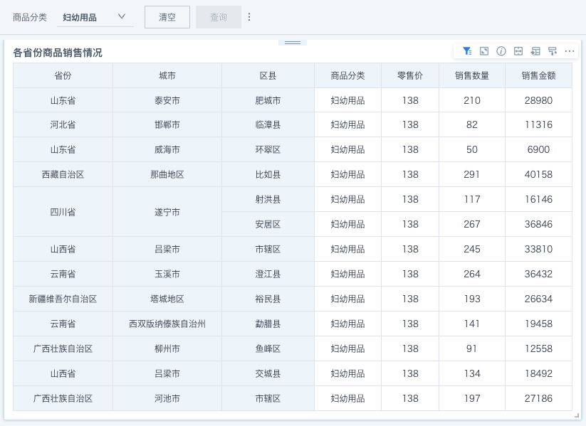
Task: Click the 零售价 column header
Action: (x=410, y=75)
